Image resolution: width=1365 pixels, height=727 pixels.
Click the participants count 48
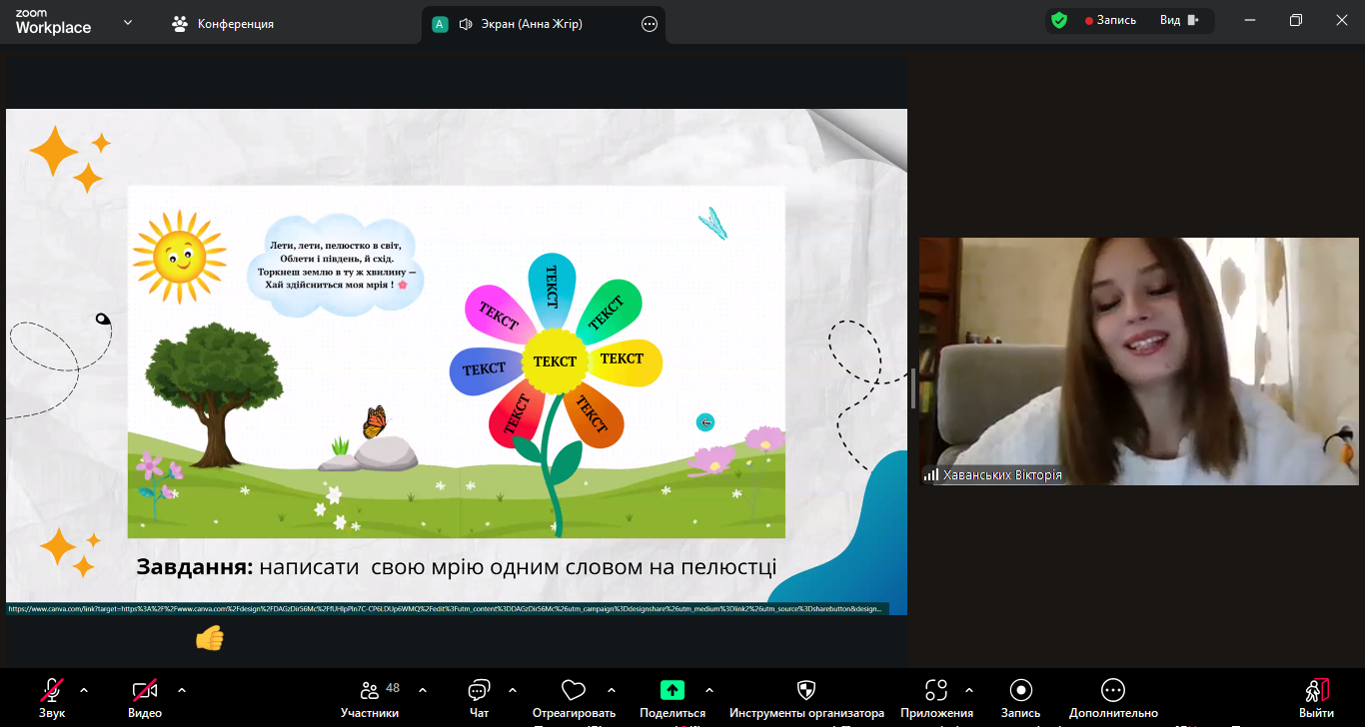393,687
